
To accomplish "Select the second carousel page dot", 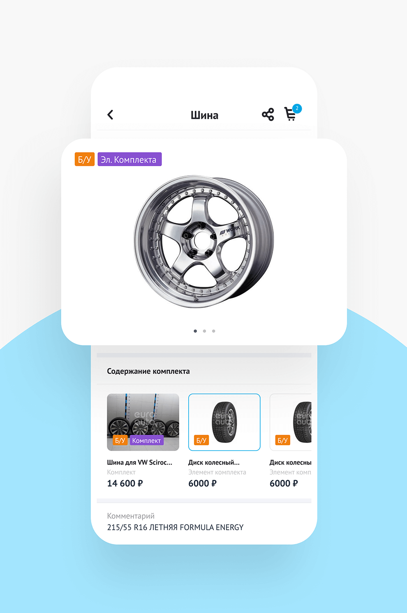I will point(204,331).
